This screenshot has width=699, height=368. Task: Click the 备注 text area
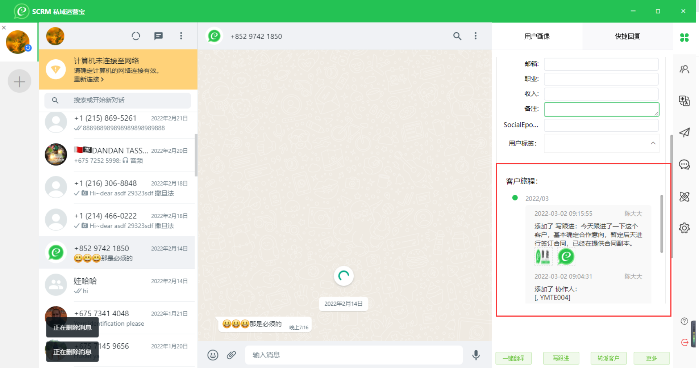point(602,109)
